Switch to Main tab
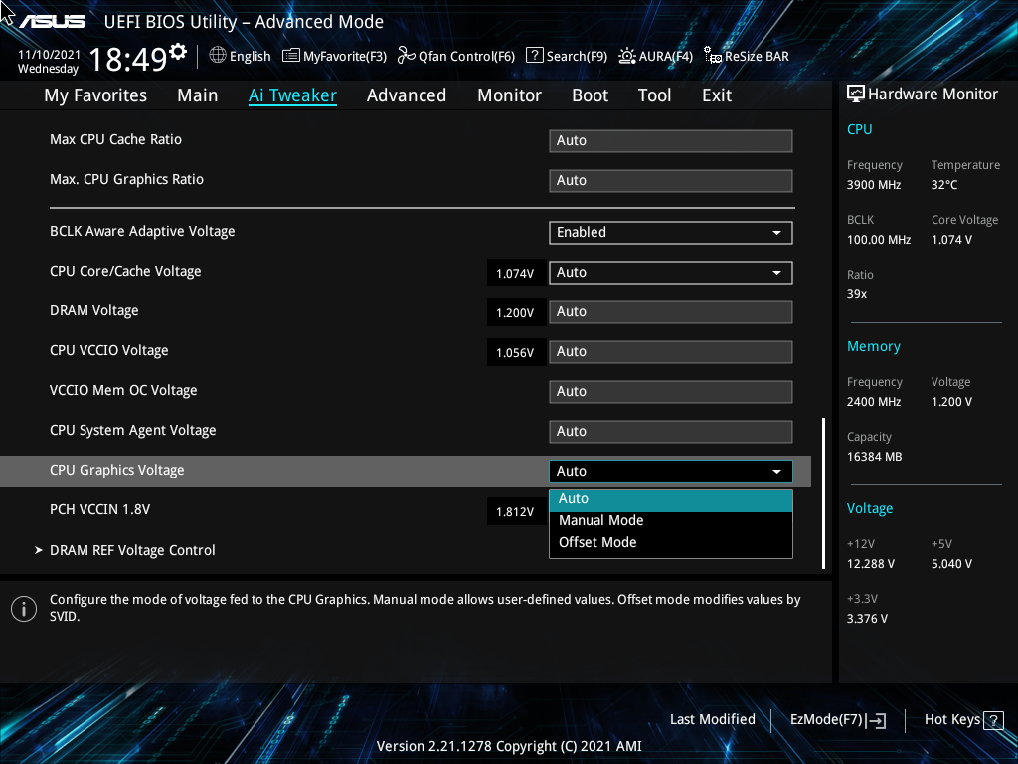1018x764 pixels. [198, 95]
